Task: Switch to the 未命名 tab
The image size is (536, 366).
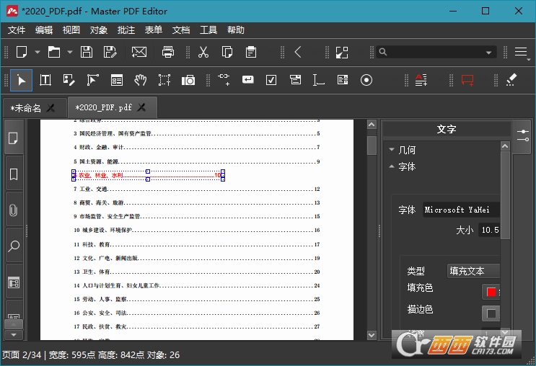Action: click(x=27, y=108)
